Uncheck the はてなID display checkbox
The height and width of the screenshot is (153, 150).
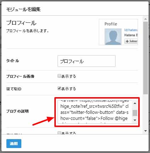(59, 88)
